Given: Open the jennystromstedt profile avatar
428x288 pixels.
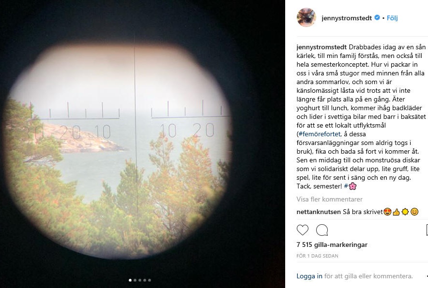Looking at the screenshot, I should (306, 18).
